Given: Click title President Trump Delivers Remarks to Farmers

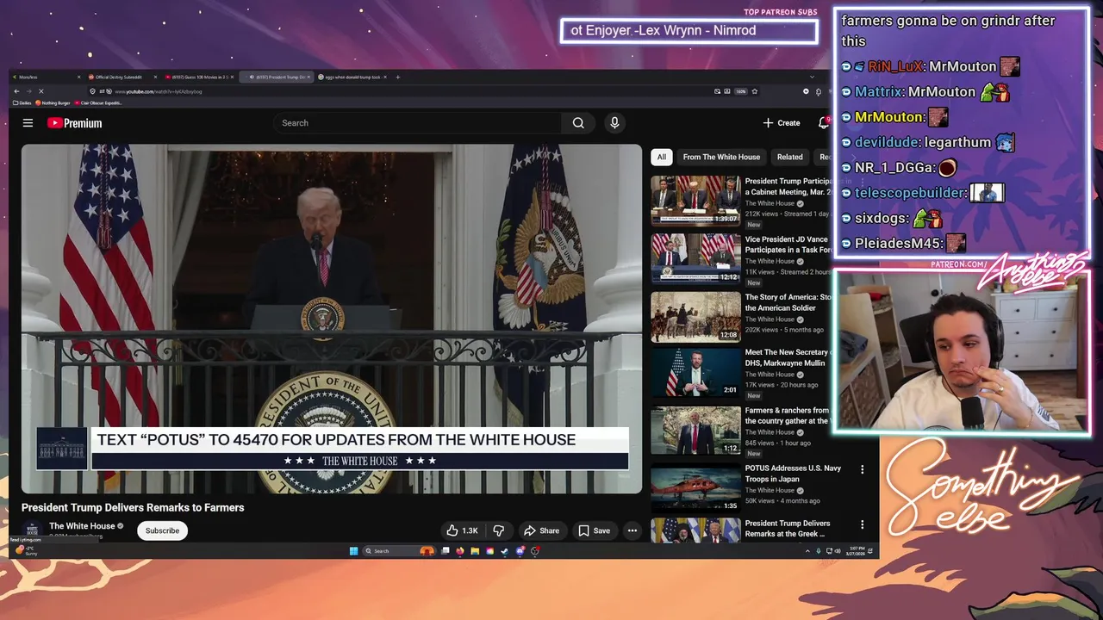Looking at the screenshot, I should click(x=133, y=507).
